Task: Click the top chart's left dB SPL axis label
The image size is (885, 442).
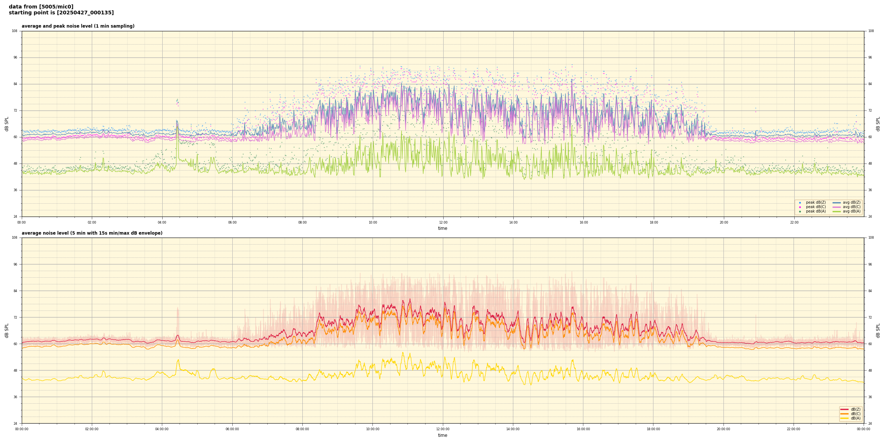Action: pos(7,124)
